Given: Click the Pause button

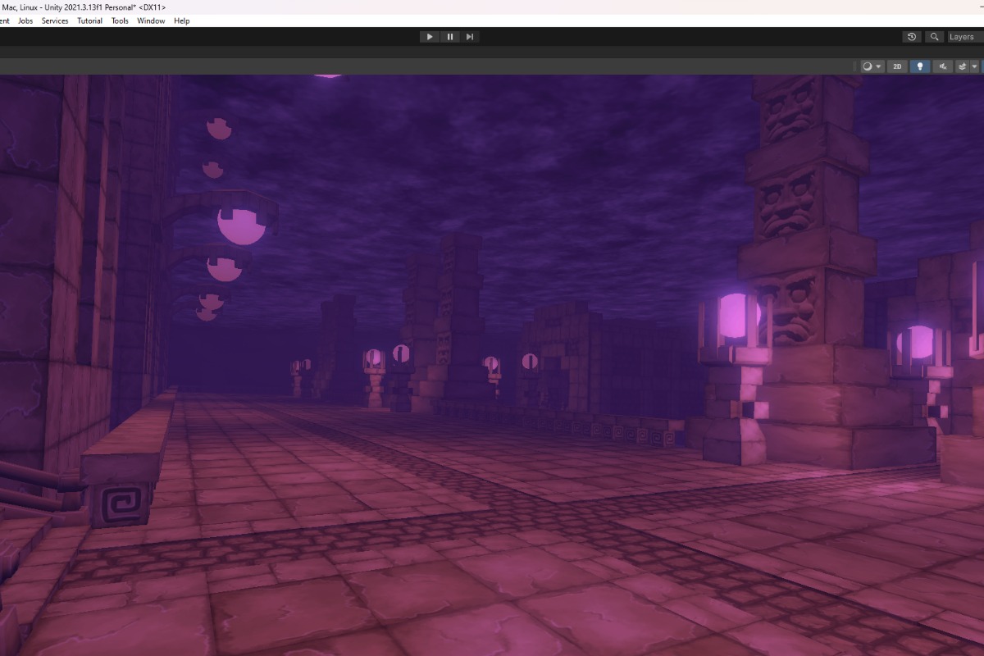Looking at the screenshot, I should 450,37.
